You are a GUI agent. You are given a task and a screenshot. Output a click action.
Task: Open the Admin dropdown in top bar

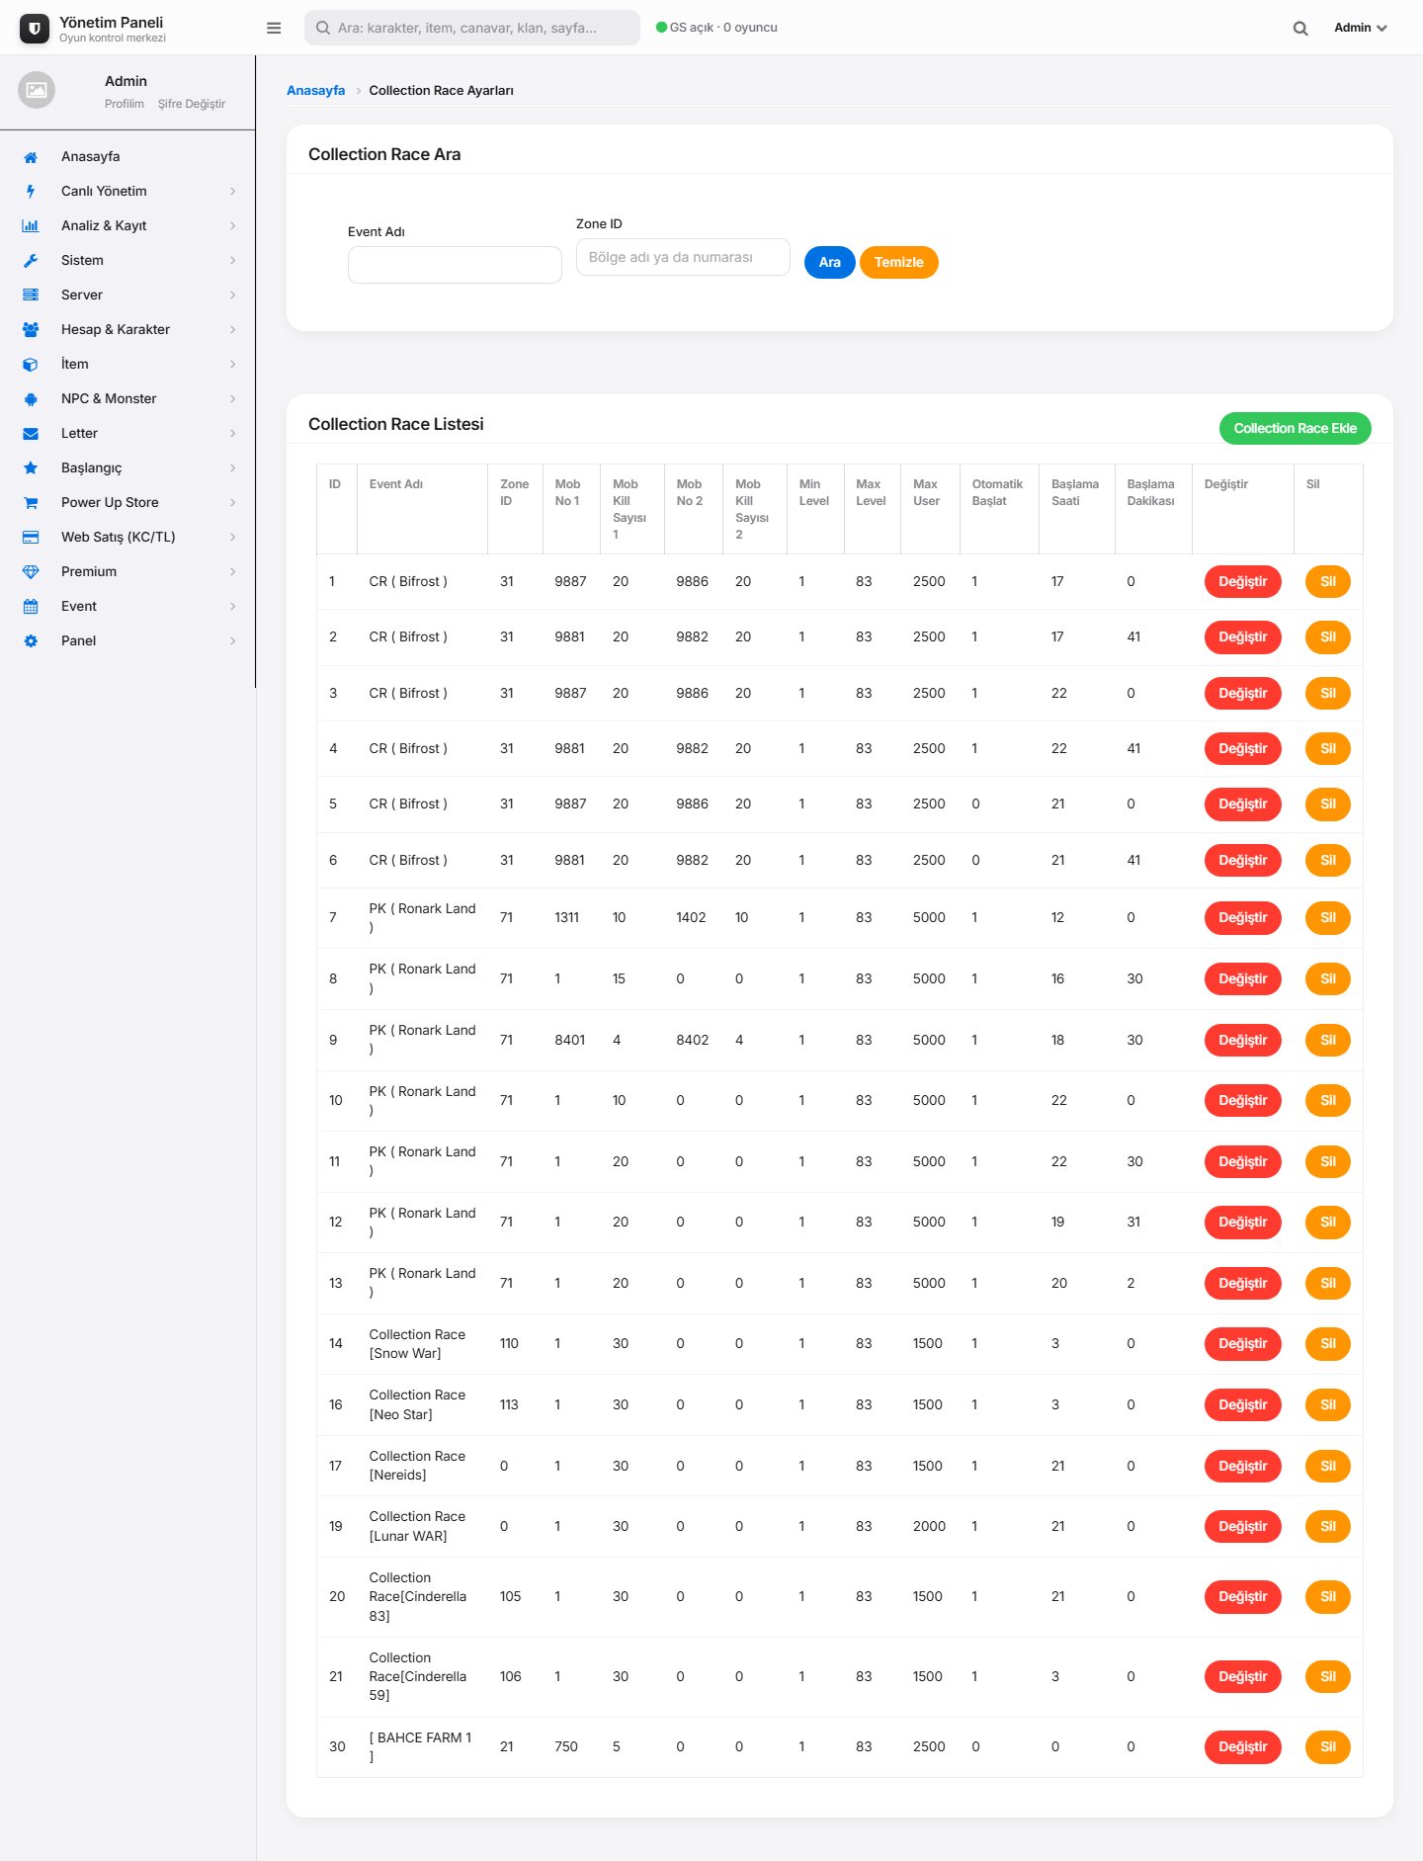tap(1361, 28)
